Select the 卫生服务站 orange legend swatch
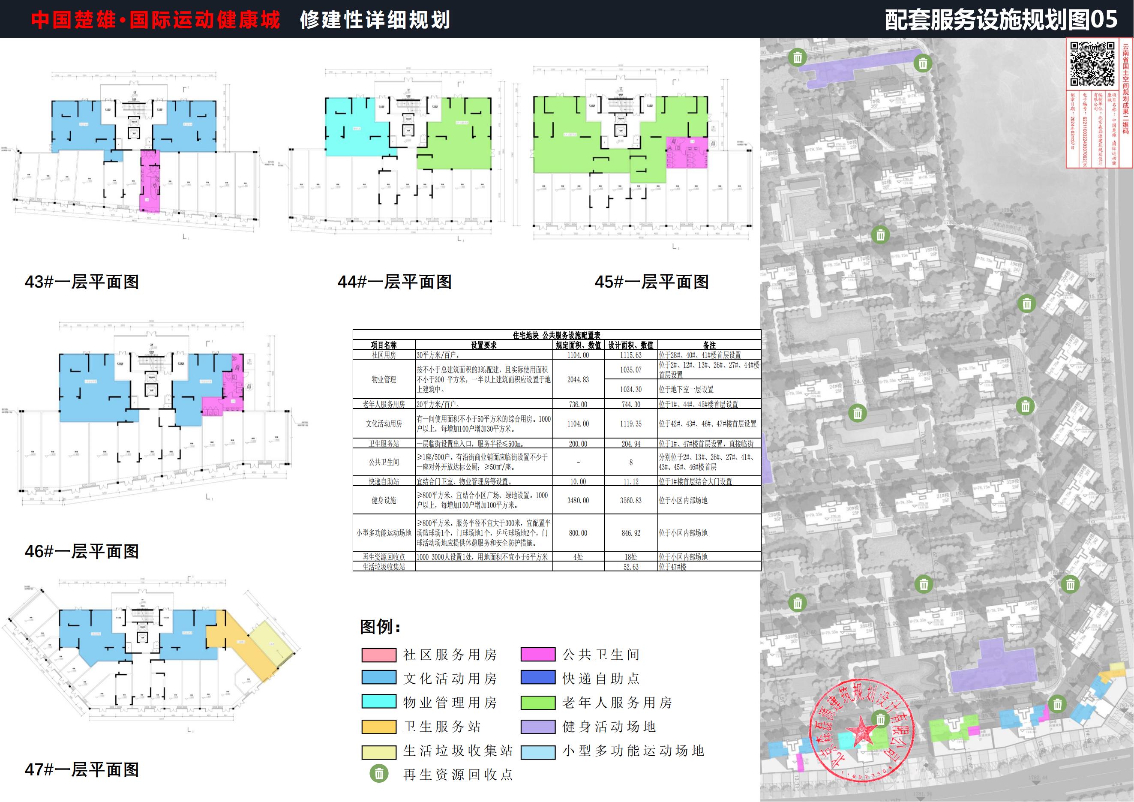Image resolution: width=1134 pixels, height=802 pixels. point(379,727)
